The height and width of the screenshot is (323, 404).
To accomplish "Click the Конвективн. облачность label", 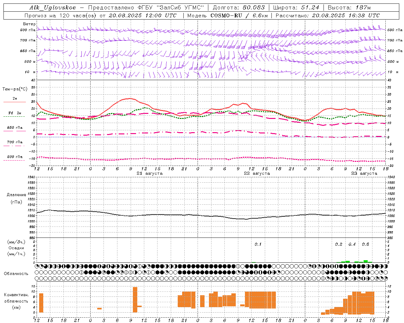I will [x=16, y=298].
